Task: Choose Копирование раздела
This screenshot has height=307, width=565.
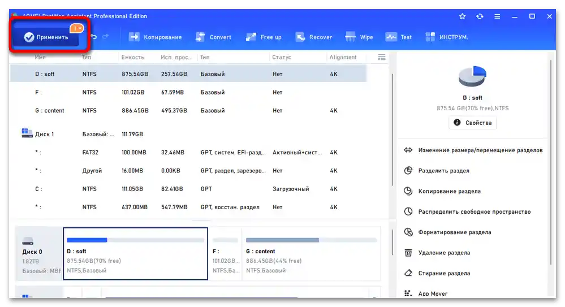Action: click(x=442, y=191)
